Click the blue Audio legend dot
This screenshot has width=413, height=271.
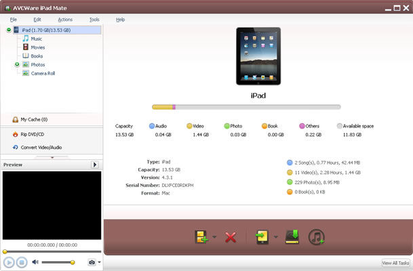(152, 126)
